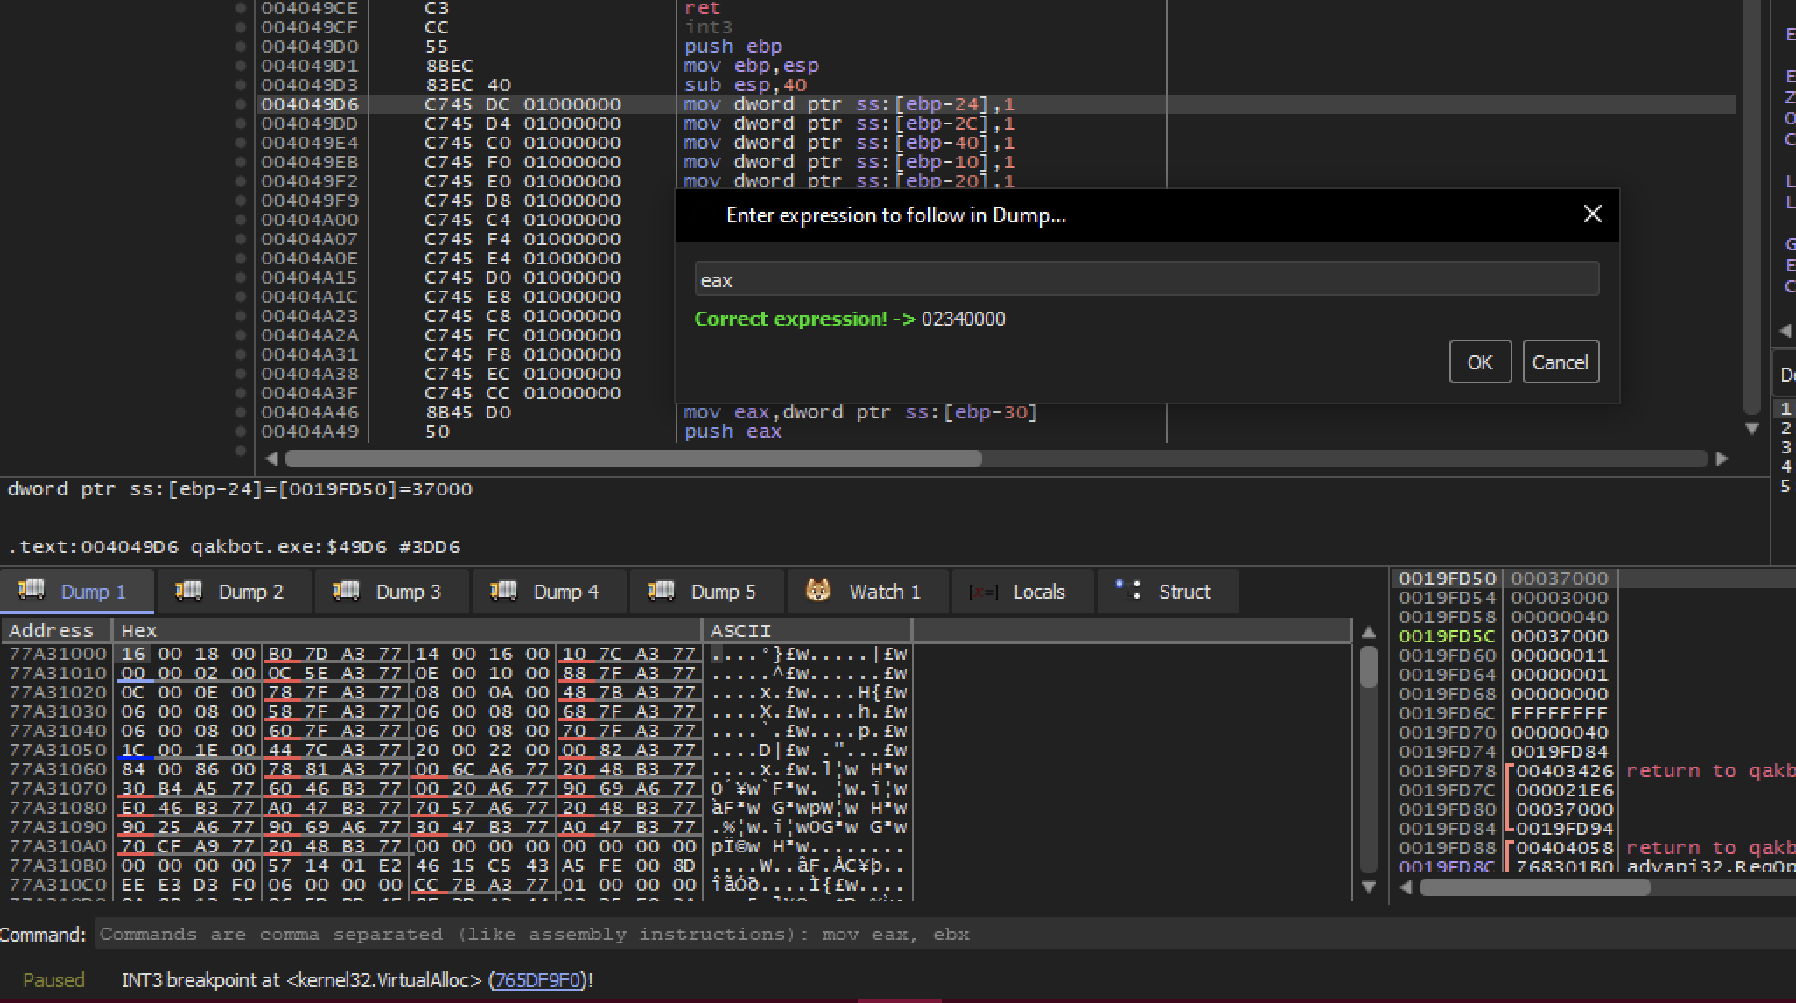Image resolution: width=1796 pixels, height=1003 pixels.
Task: Click the VirtualAlloc address link 765DF9F0
Action: pos(537,980)
